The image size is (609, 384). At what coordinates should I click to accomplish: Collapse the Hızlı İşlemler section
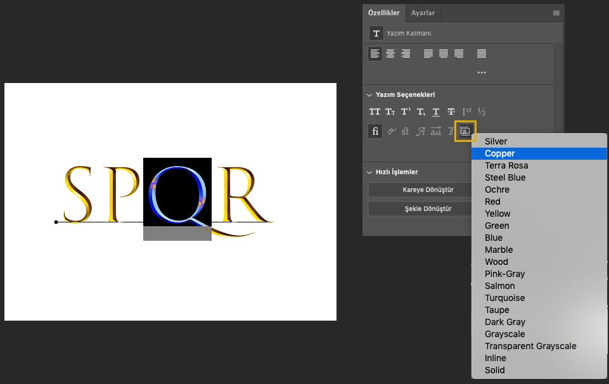click(x=369, y=172)
